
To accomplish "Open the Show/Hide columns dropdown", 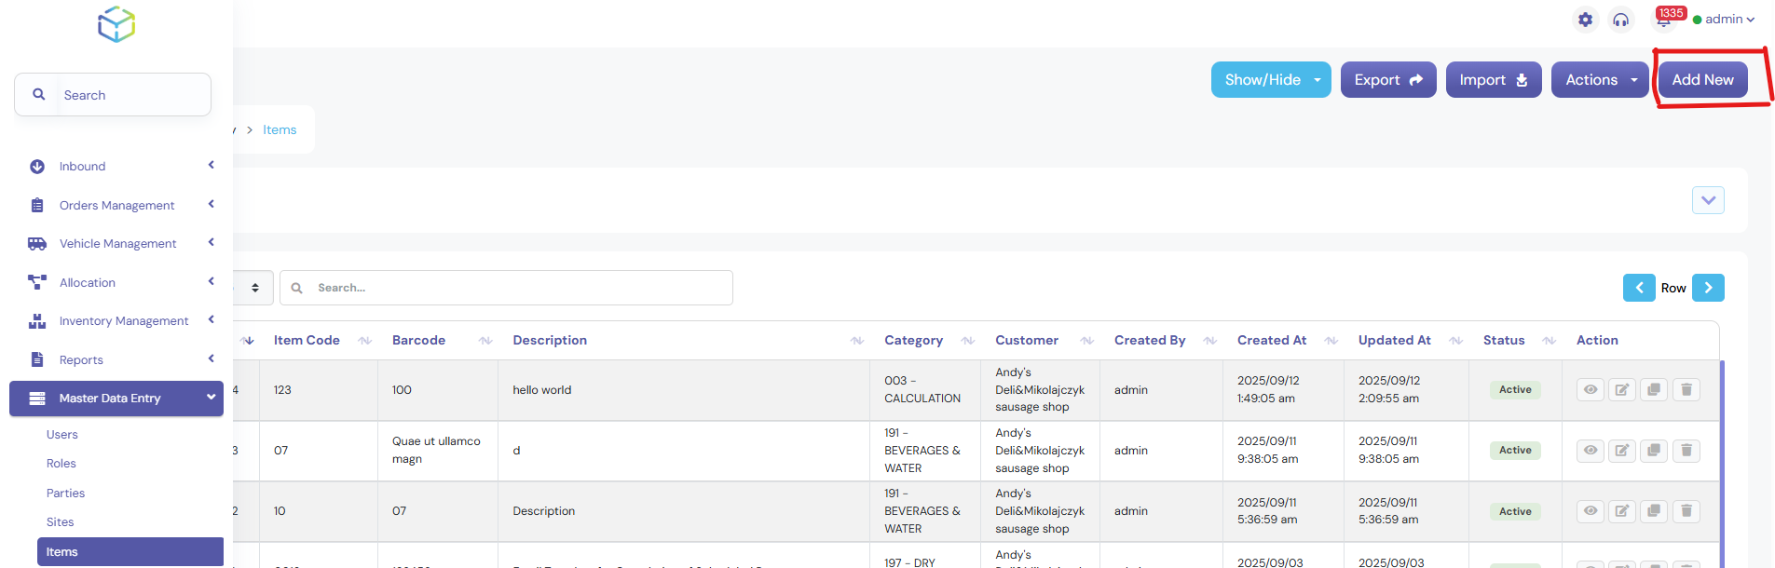I will (1270, 80).
